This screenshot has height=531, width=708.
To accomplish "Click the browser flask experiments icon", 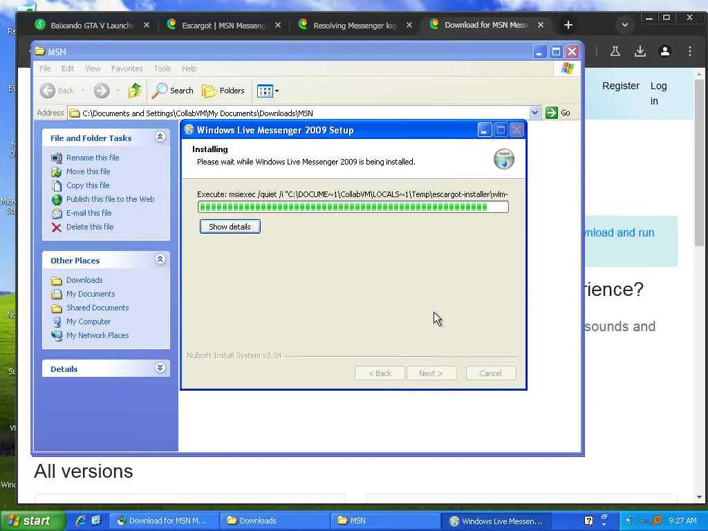I will pos(615,51).
